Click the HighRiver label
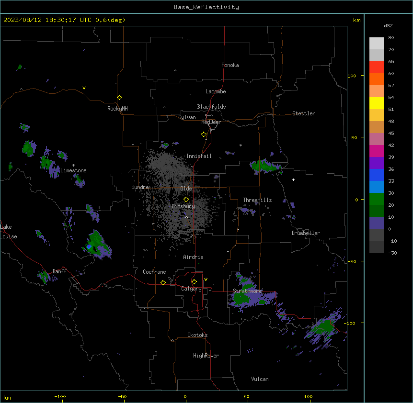This screenshot has width=413, height=403. [x=206, y=356]
